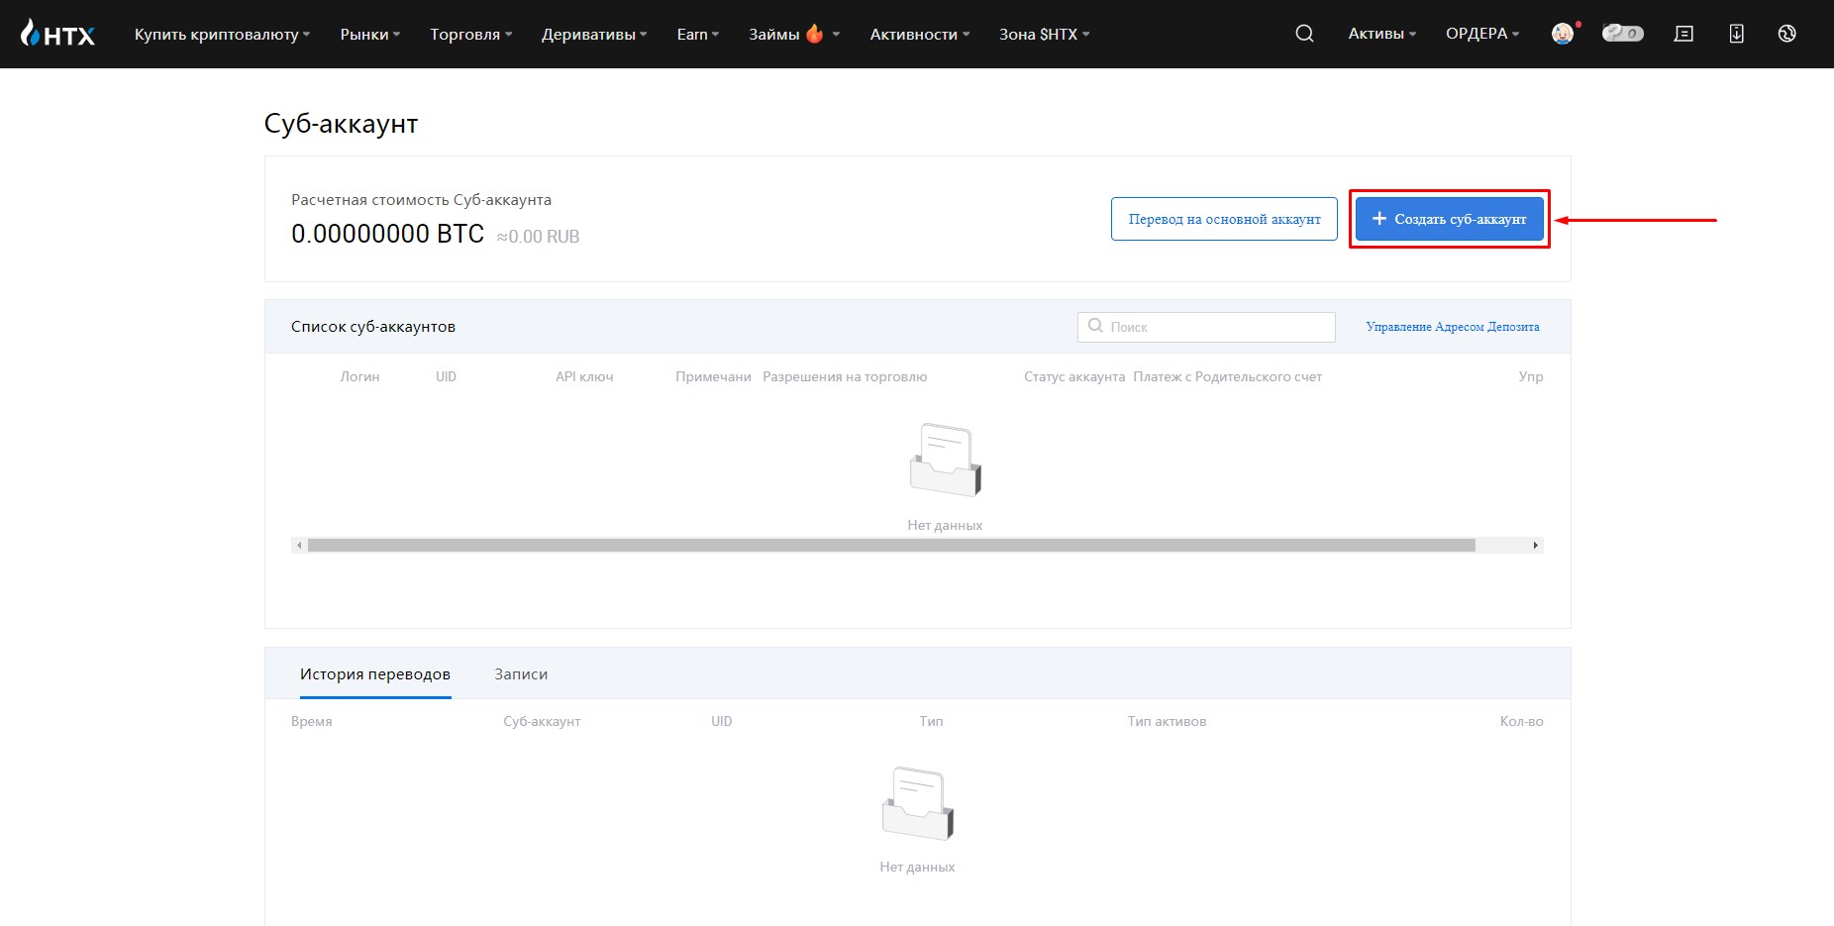Image resolution: width=1834 pixels, height=926 pixels.
Task: Click the Примечани column header
Action: pos(713,376)
